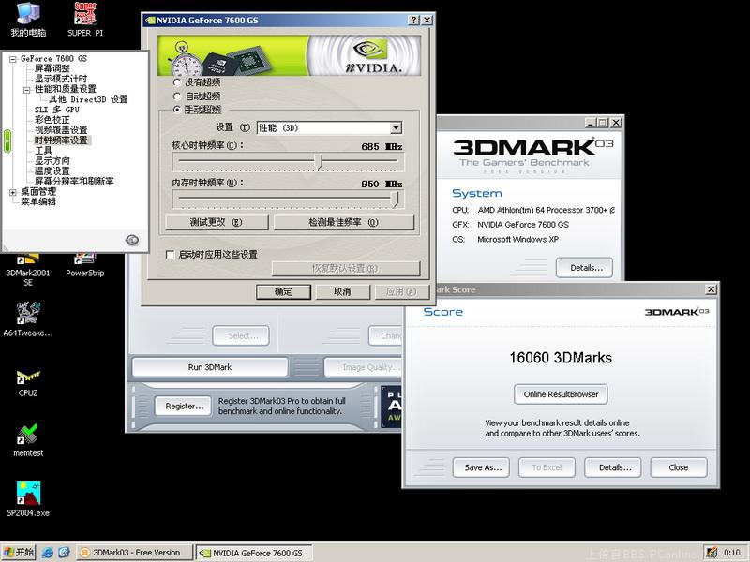
Task: Click the 685 MHz core clock value
Action: coord(382,147)
